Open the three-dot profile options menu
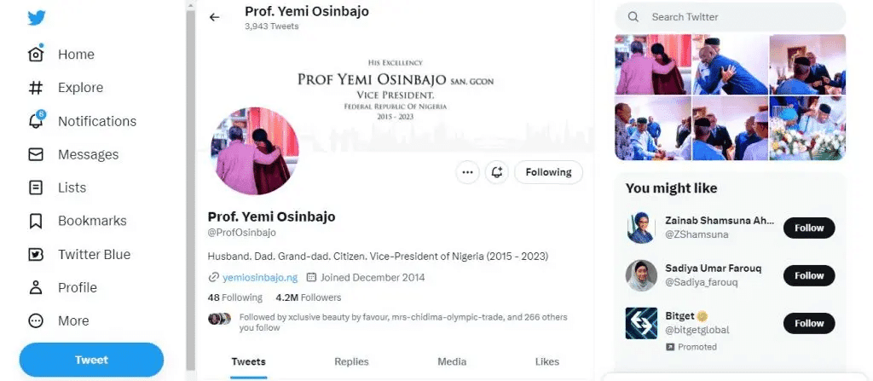Viewport: 873px width, 381px height. tap(467, 172)
